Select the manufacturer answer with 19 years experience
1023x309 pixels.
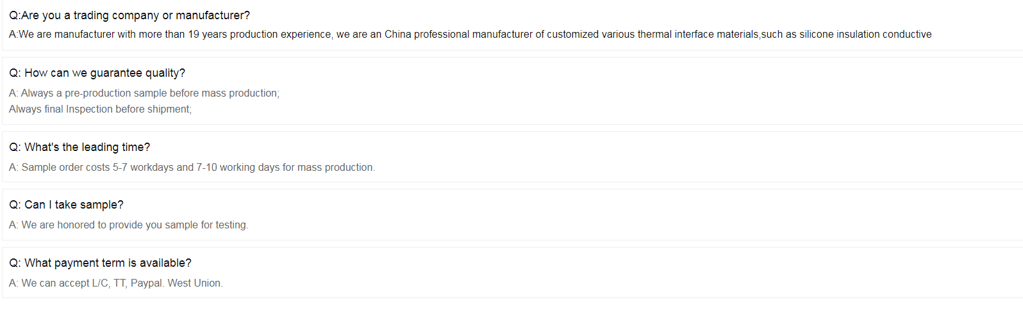[470, 35]
